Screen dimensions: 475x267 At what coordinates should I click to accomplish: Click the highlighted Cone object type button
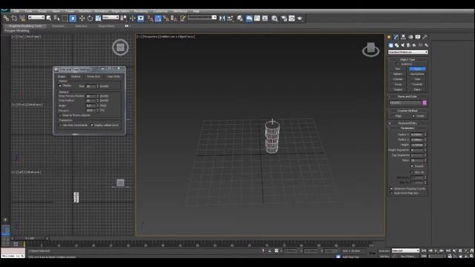417,69
